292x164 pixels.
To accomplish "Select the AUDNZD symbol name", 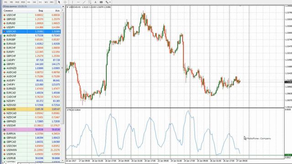I will tap(11, 68).
